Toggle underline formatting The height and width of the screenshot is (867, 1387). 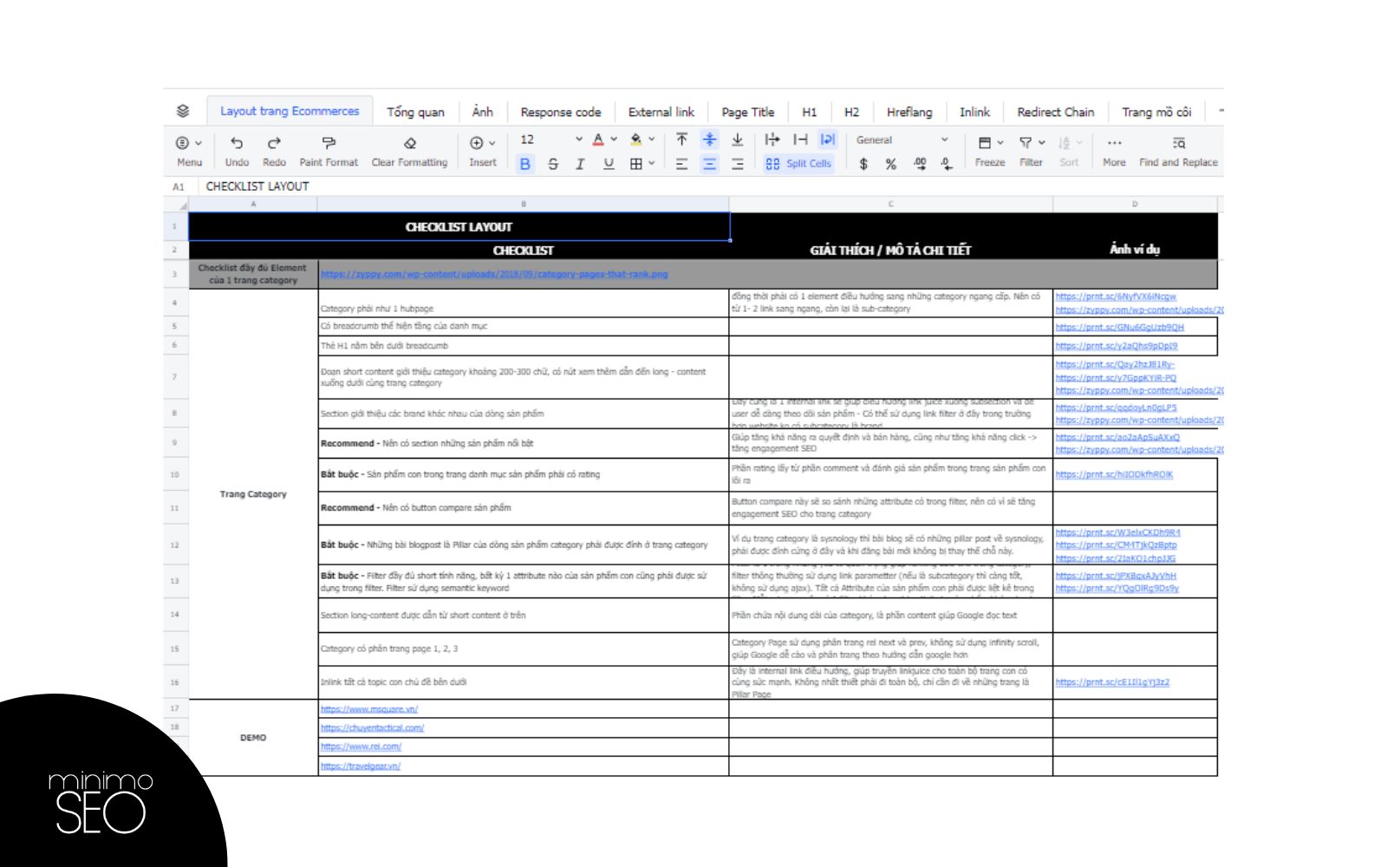click(609, 164)
